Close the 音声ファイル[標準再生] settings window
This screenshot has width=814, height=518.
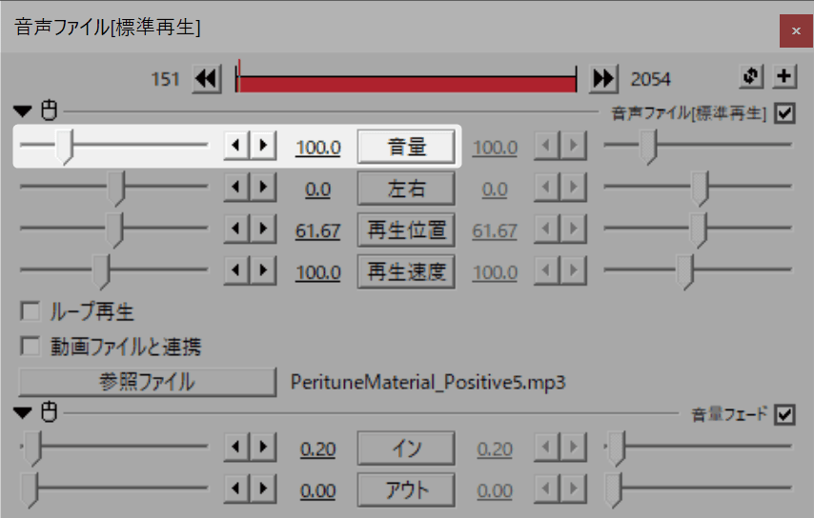(x=796, y=31)
